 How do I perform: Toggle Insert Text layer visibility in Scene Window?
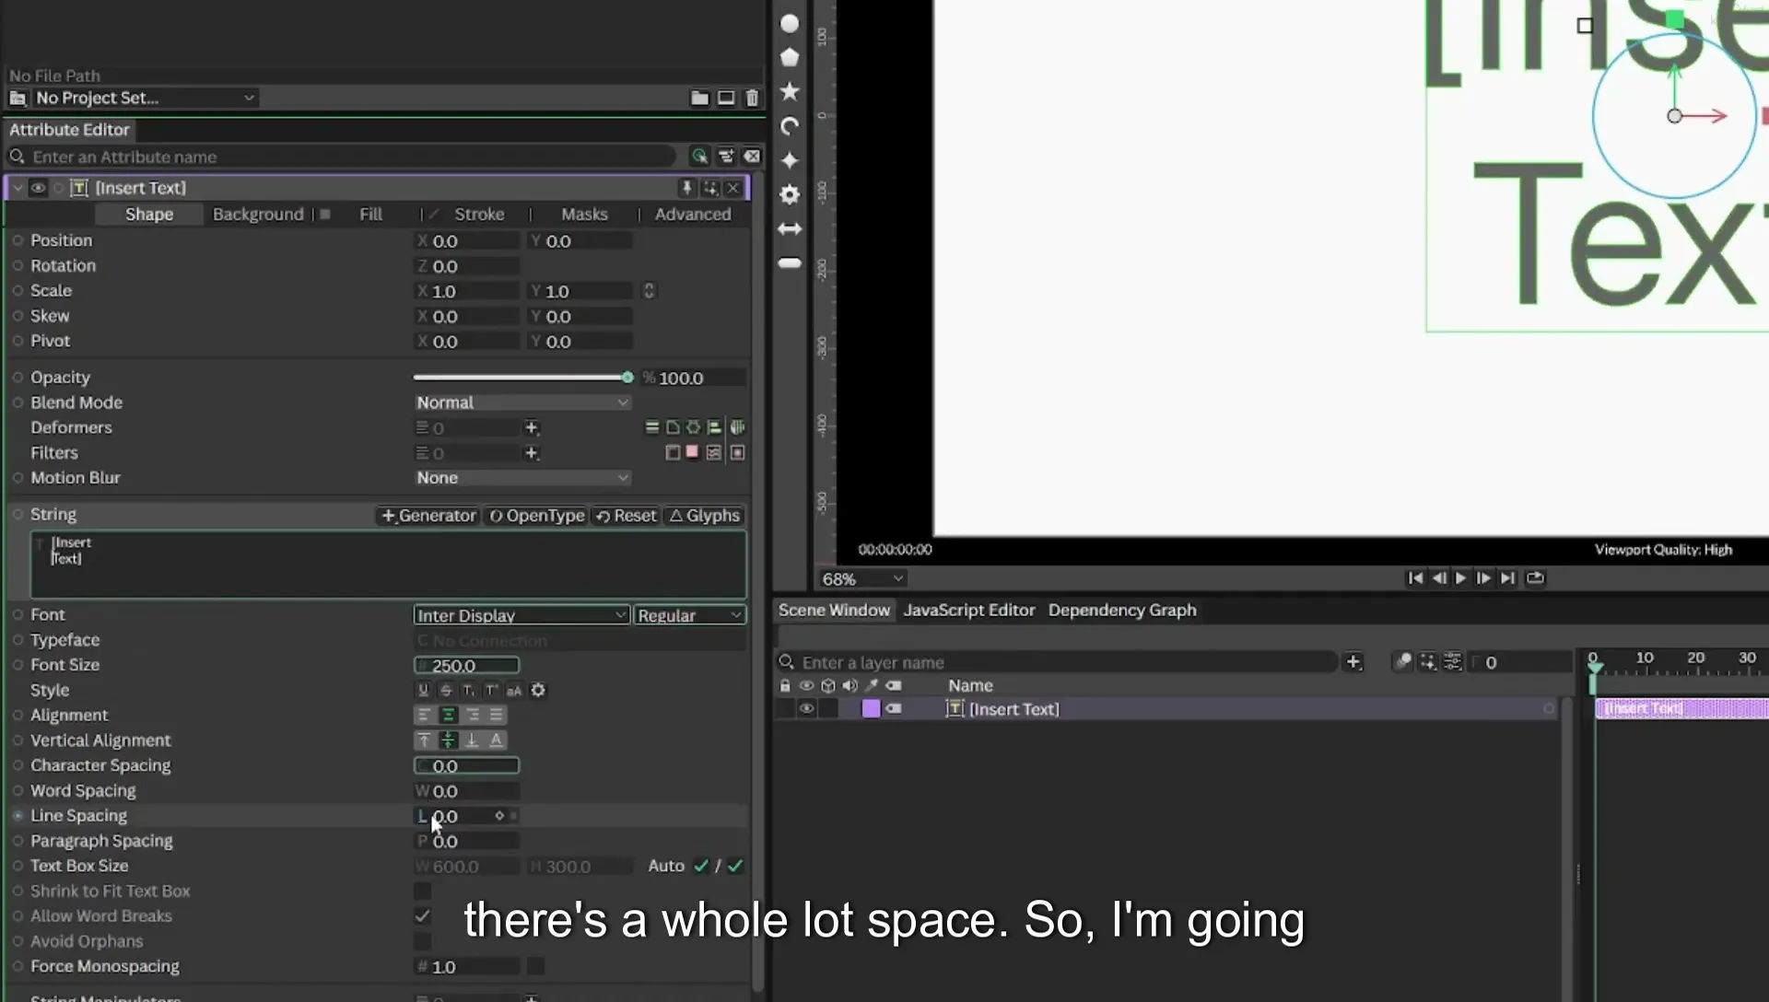click(x=806, y=709)
